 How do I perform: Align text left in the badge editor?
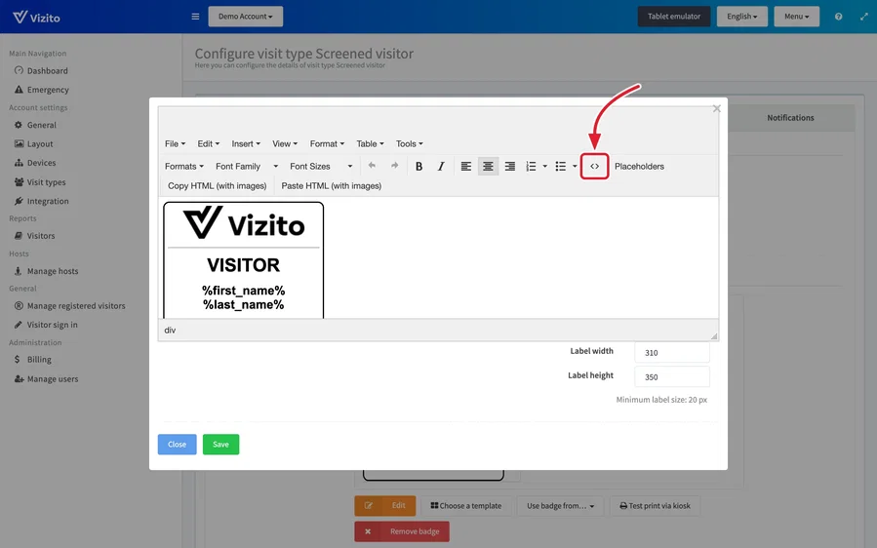466,166
